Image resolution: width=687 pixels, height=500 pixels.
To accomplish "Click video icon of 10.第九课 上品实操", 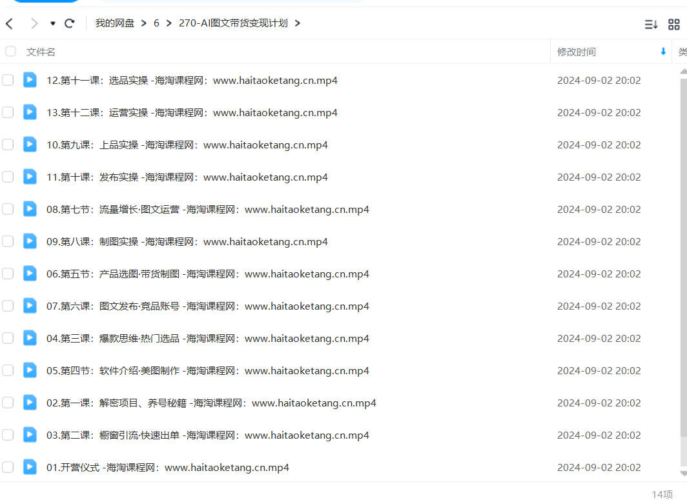I will (x=30, y=144).
